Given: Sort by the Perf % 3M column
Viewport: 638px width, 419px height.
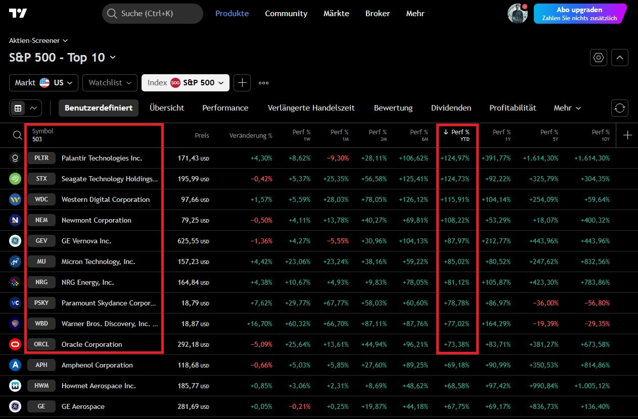Looking at the screenshot, I should coord(378,135).
